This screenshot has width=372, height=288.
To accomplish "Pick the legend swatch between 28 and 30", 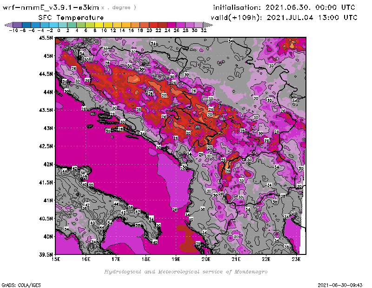I will pos(190,25).
